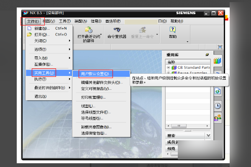Open 打印机管理(I)... entry
Viewport: 251px width, 167px height.
tap(101, 97)
